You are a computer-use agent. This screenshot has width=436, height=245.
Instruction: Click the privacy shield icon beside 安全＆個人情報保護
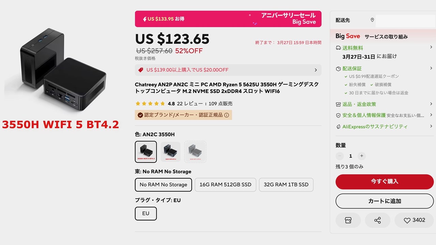point(338,116)
